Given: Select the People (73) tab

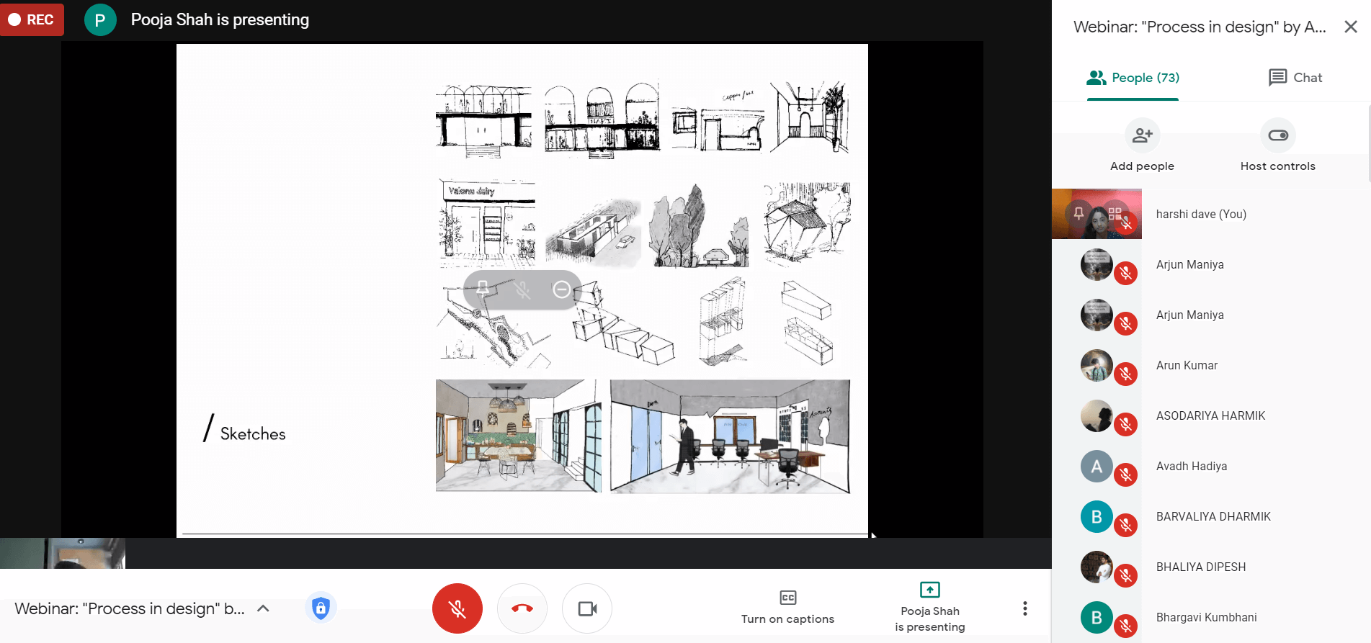Looking at the screenshot, I should coord(1133,78).
